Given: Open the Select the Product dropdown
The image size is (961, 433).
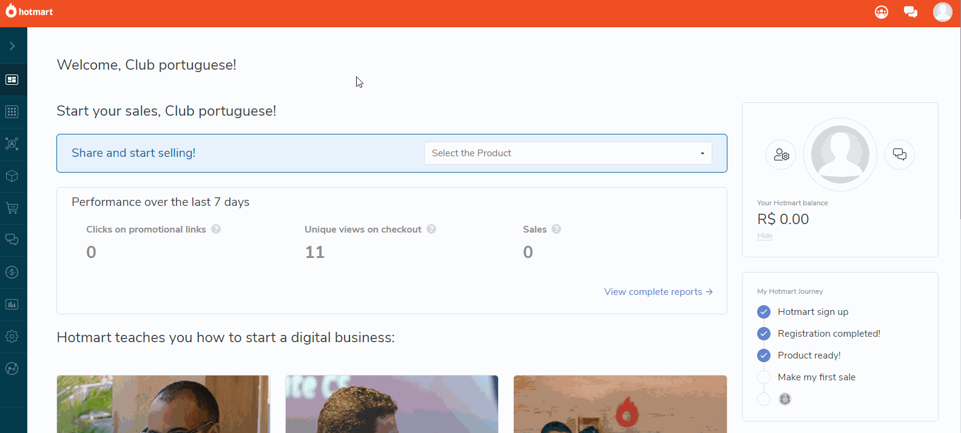Looking at the screenshot, I should pos(568,153).
